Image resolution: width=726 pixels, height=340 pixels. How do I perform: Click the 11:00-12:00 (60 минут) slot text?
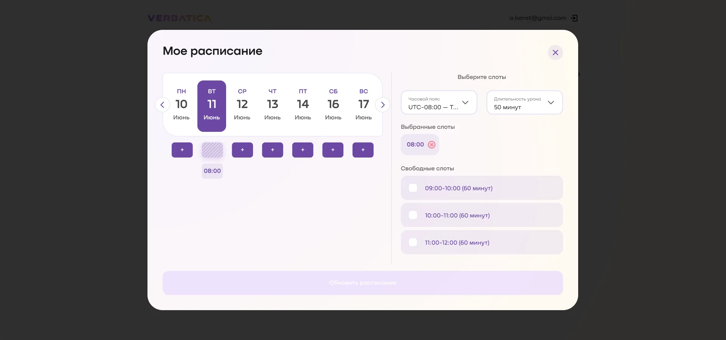coord(457,243)
